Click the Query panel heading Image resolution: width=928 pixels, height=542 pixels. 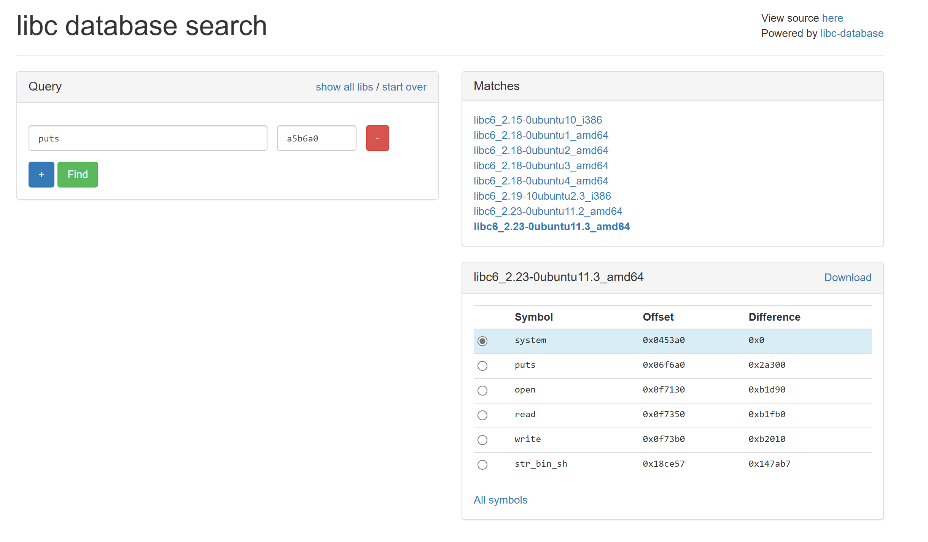click(x=45, y=86)
